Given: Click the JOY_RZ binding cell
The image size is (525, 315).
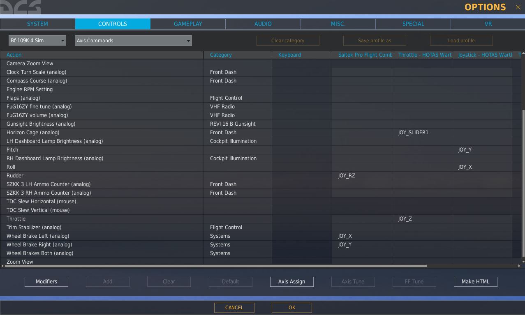Looking at the screenshot, I should click(x=362, y=176).
